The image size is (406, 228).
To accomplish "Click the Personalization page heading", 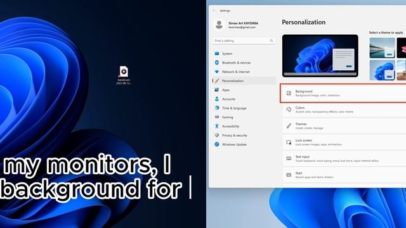I will [x=303, y=22].
